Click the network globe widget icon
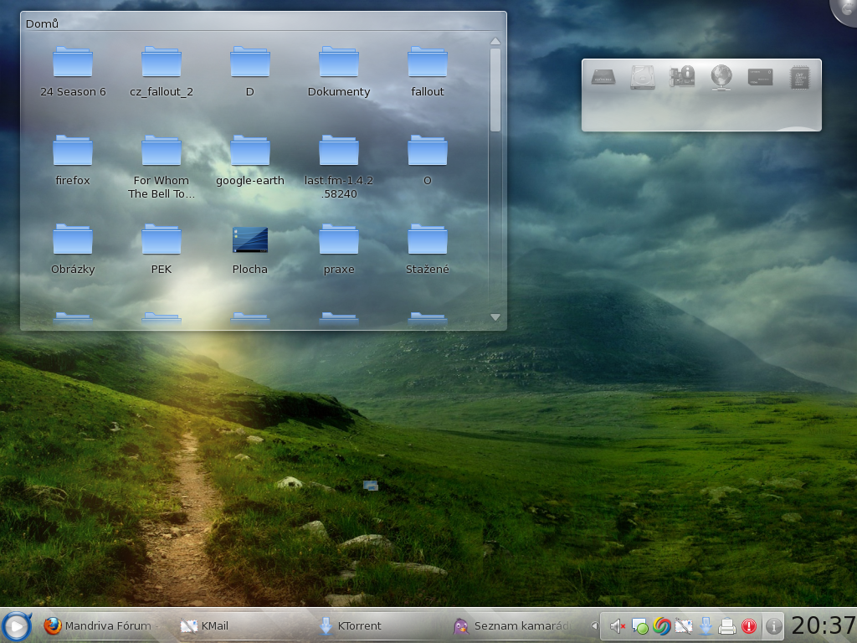Viewport: 857px width, 643px height. tap(721, 77)
